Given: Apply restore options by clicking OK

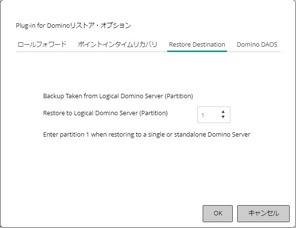Looking at the screenshot, I should 218,213.
